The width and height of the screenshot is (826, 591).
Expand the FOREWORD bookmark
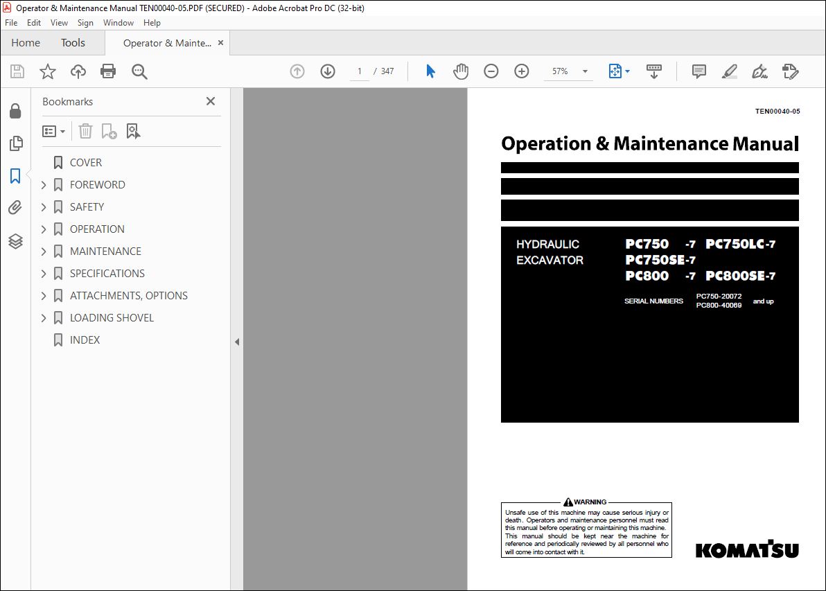[44, 185]
